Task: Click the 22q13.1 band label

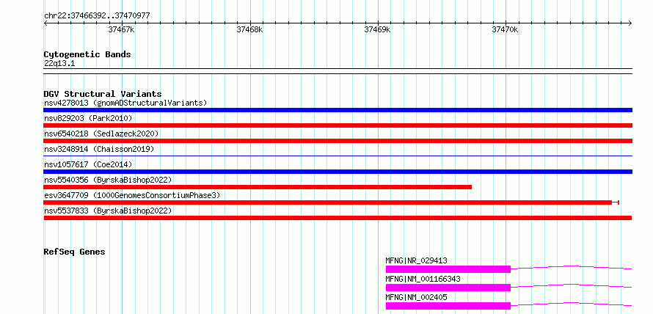Action: pos(59,64)
